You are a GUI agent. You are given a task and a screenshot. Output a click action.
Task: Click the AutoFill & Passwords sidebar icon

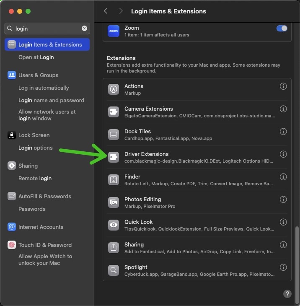point(12,196)
